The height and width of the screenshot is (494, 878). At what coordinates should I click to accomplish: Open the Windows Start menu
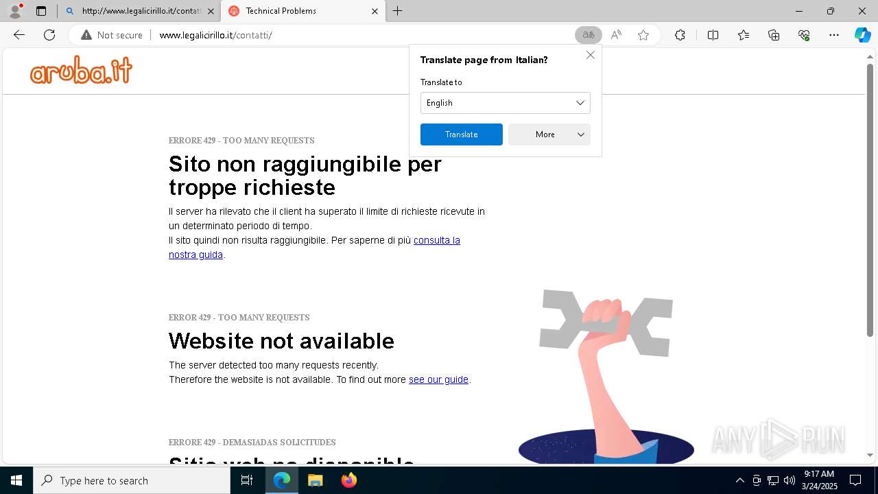[x=16, y=480]
